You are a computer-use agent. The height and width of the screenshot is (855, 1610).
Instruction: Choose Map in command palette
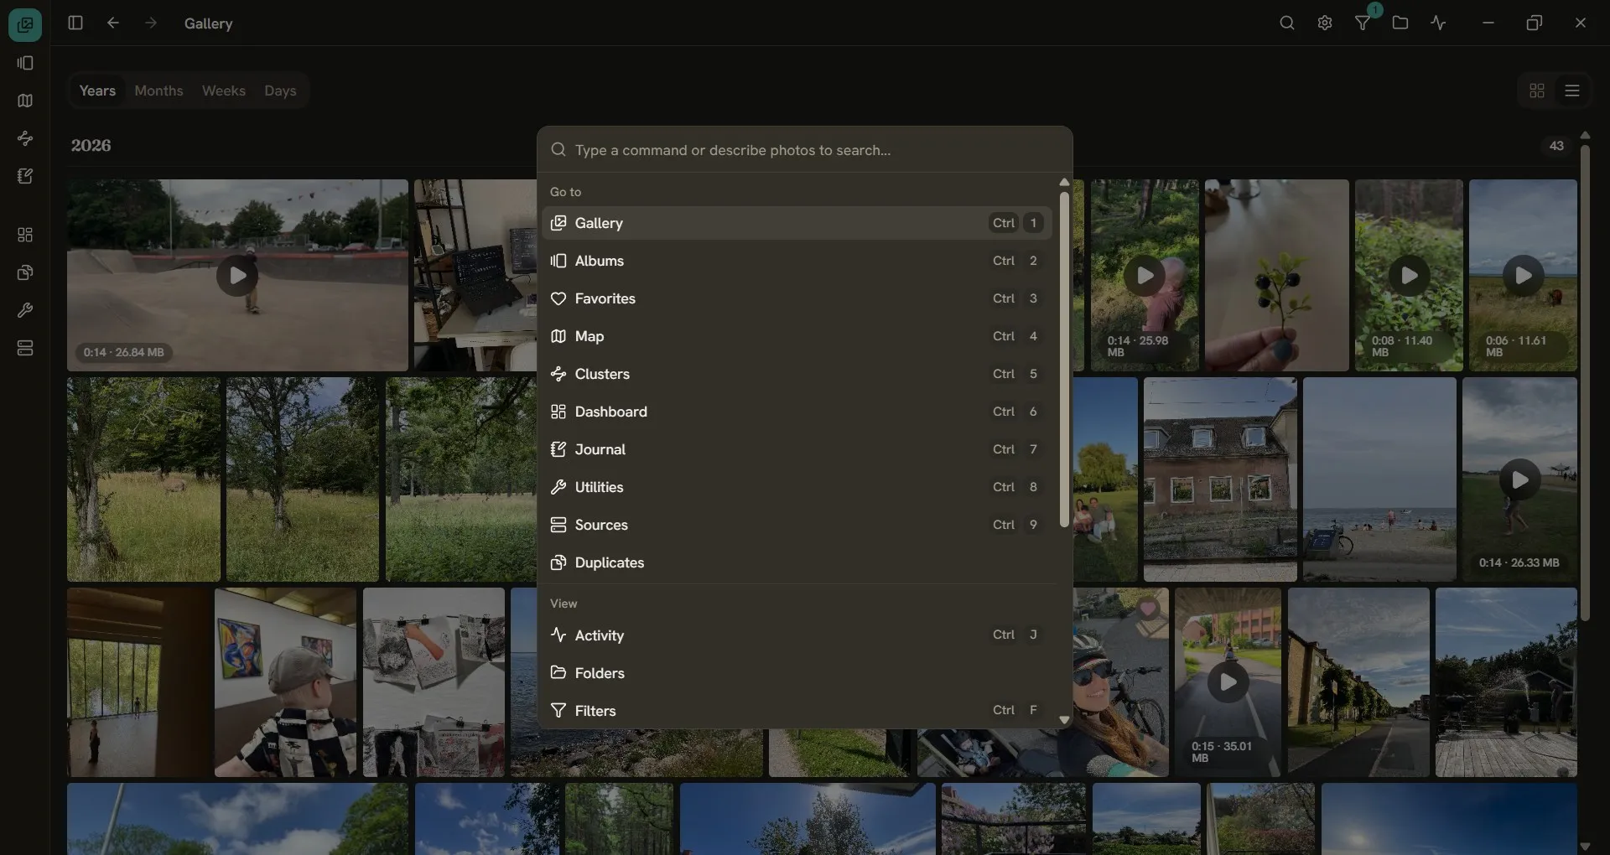pos(797,337)
